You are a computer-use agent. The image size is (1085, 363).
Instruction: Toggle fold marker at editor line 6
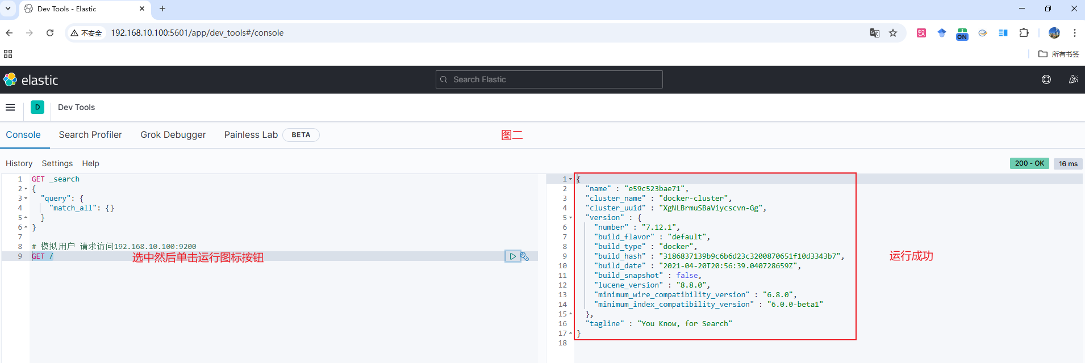tap(26, 227)
